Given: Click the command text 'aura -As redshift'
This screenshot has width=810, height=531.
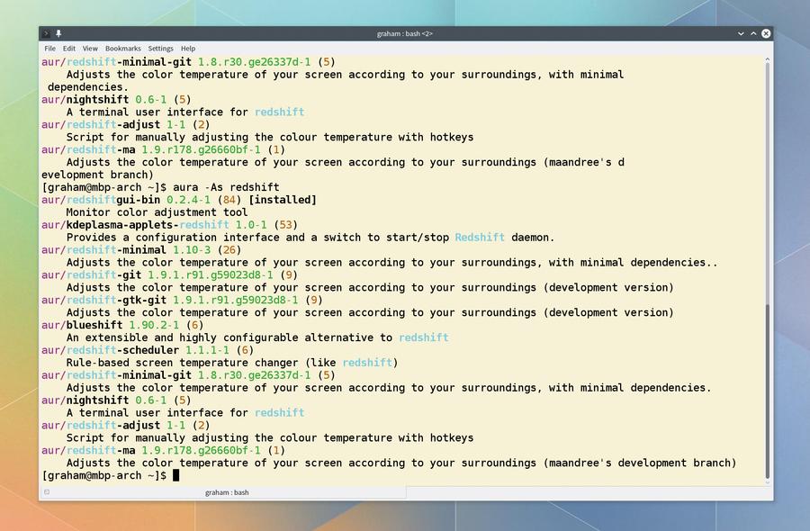Looking at the screenshot, I should pos(226,187).
